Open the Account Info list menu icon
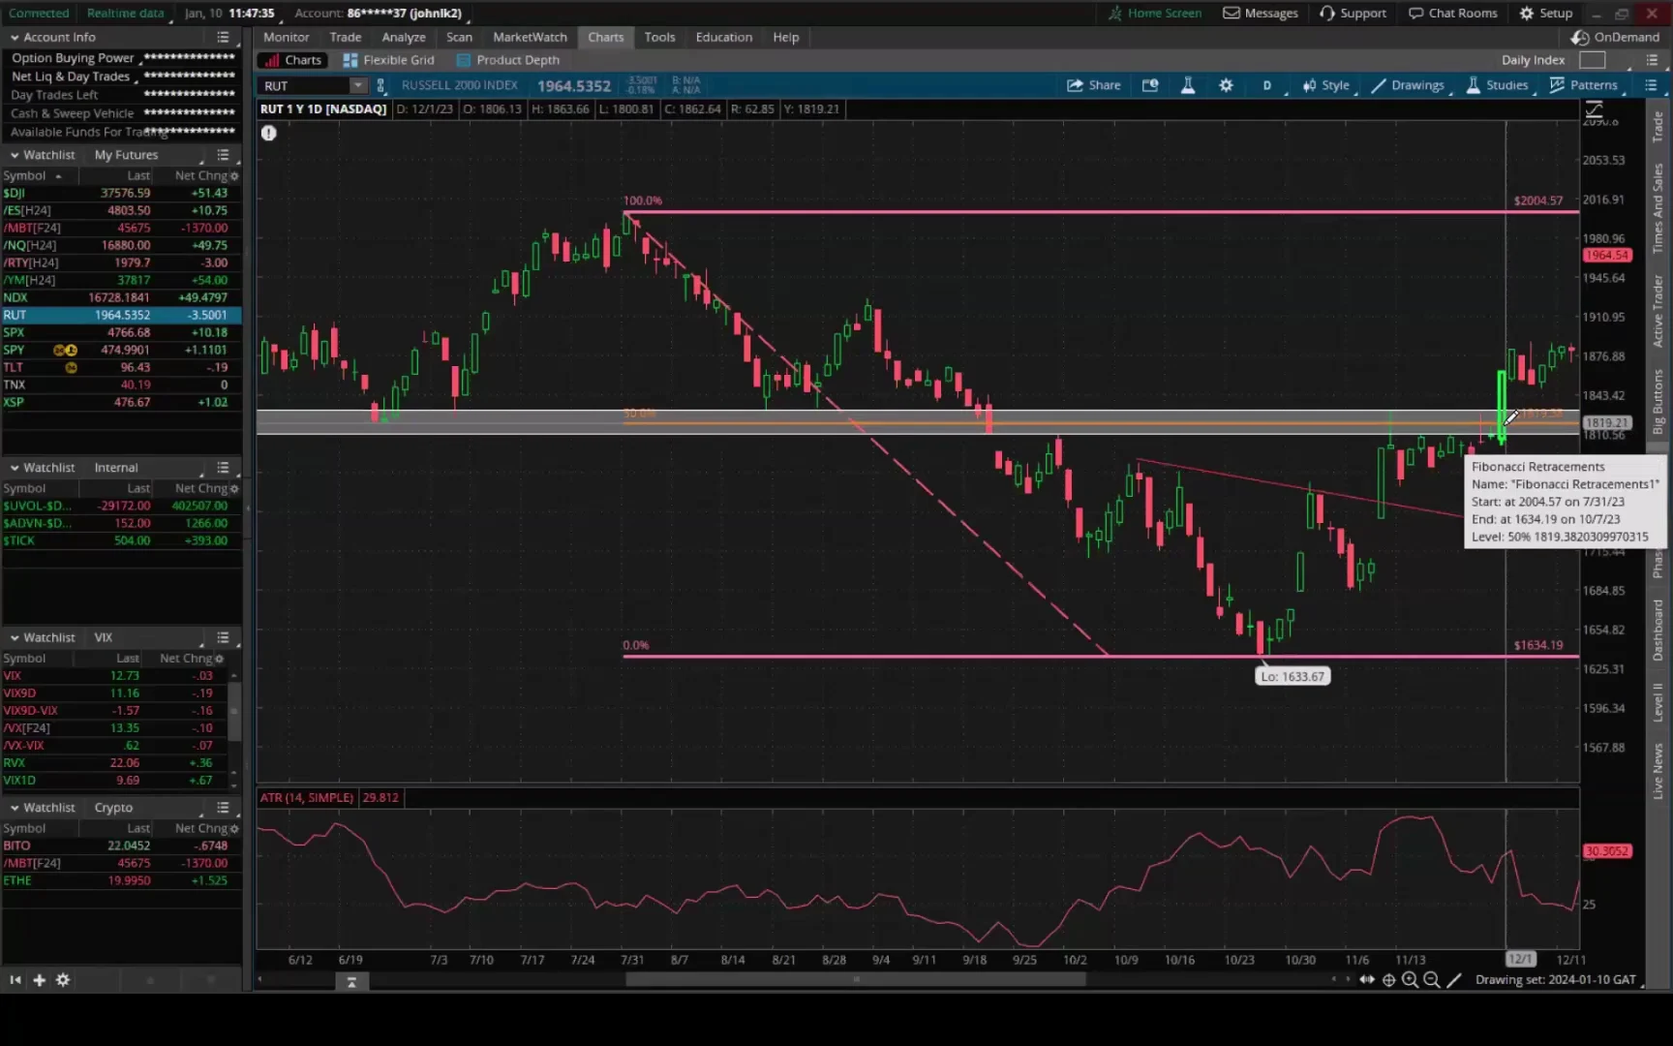The height and width of the screenshot is (1046, 1673). point(223,37)
